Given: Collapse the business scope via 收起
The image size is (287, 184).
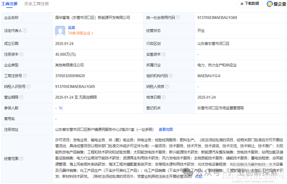Looking at the screenshot, I should coord(198,176).
